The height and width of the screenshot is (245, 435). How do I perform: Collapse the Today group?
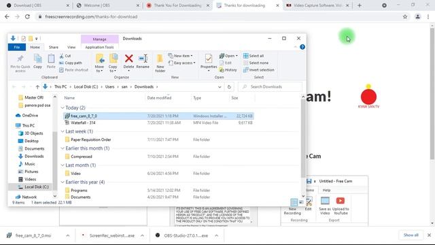tap(63, 108)
